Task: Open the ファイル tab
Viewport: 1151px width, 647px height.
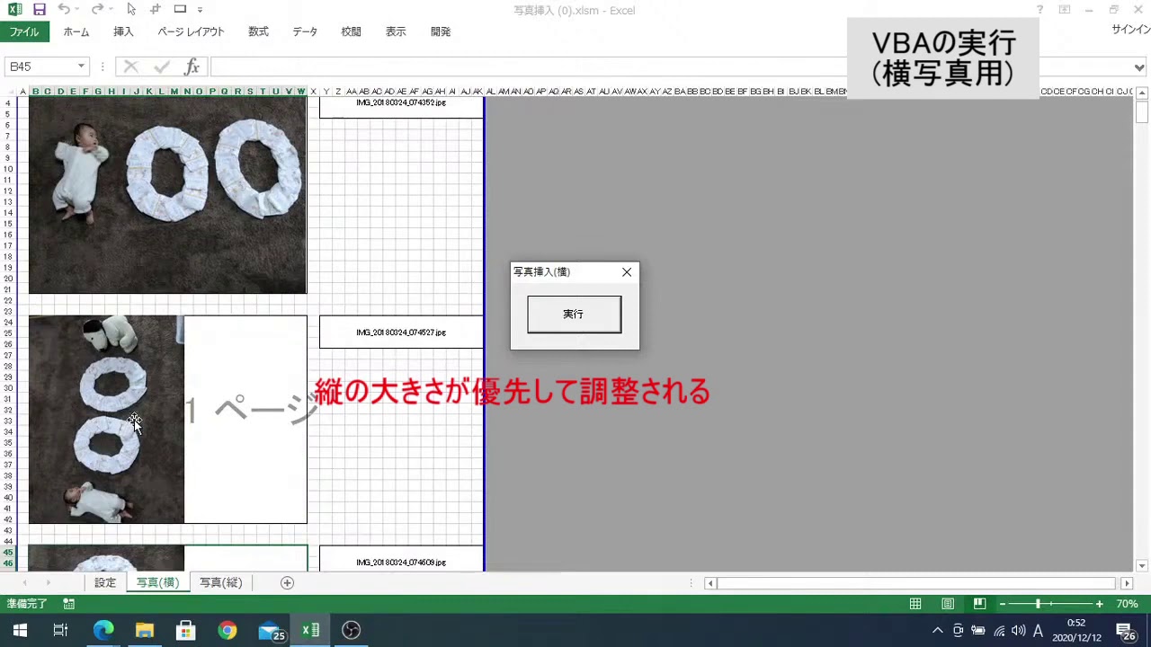Action: (x=24, y=31)
